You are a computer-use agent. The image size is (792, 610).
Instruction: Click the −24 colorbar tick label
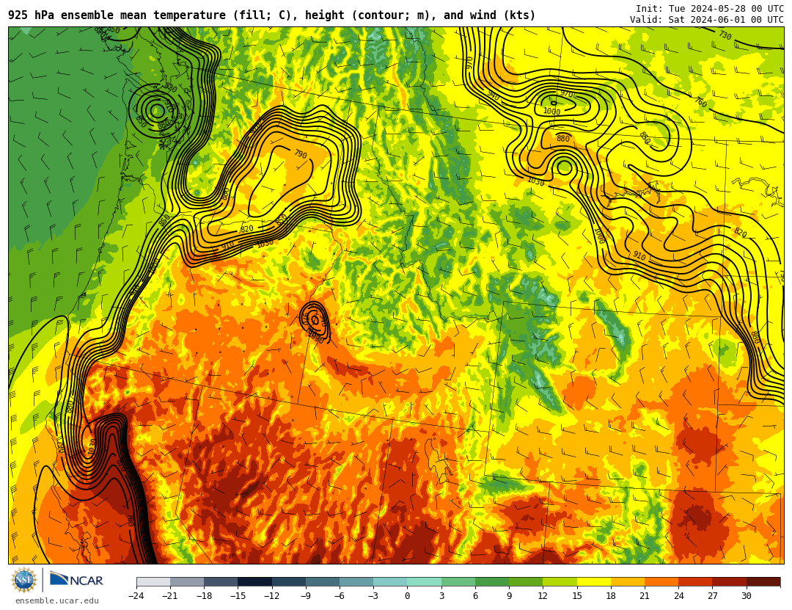(136, 596)
